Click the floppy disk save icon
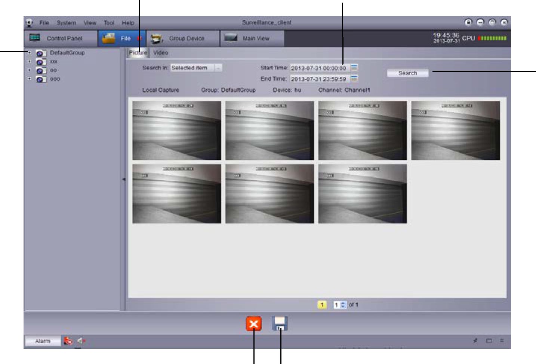The image size is (536, 364). [280, 324]
